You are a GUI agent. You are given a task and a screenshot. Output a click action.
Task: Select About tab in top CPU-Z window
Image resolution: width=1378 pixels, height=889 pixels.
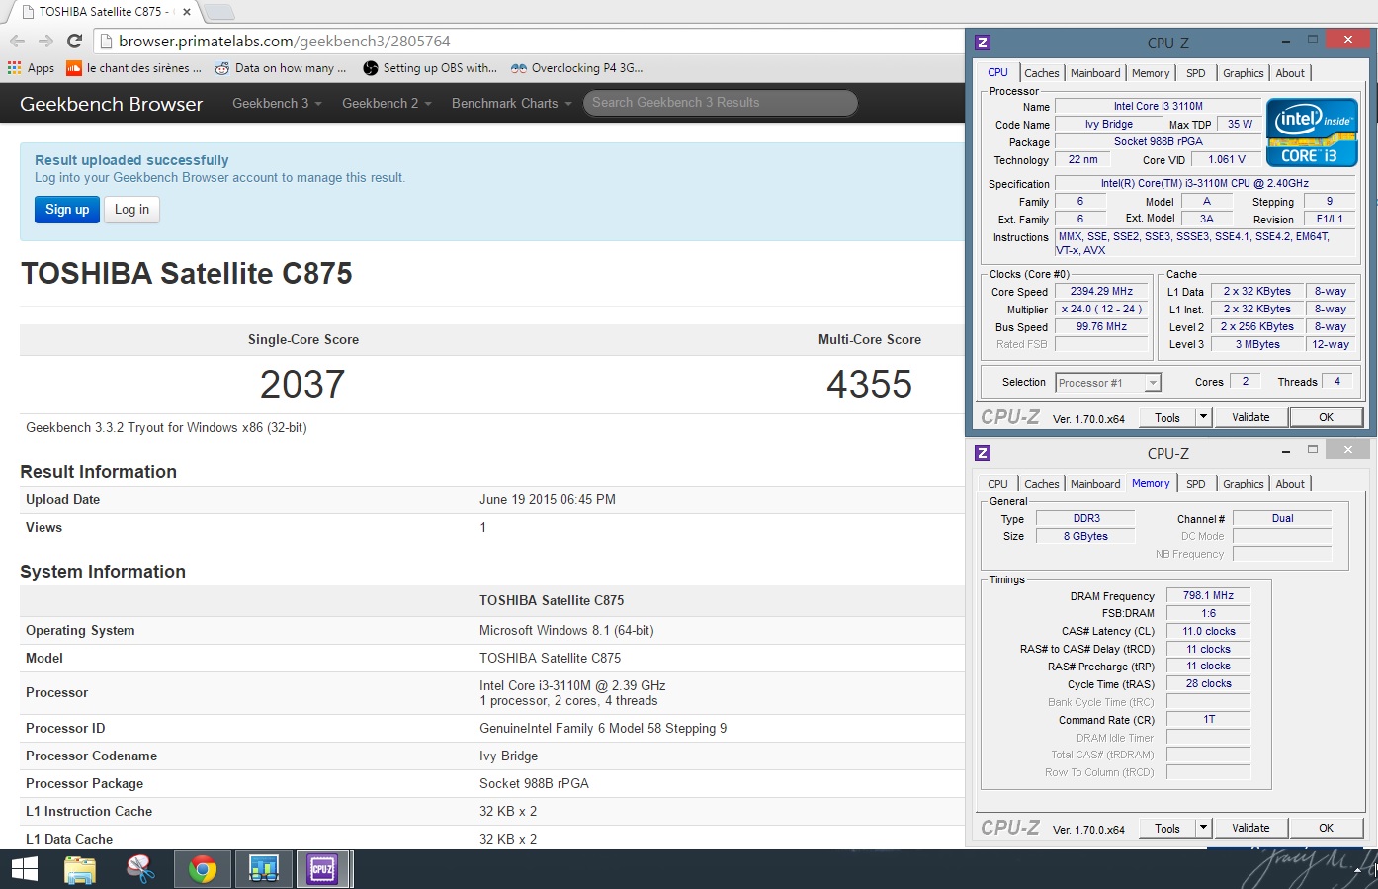click(x=1290, y=73)
